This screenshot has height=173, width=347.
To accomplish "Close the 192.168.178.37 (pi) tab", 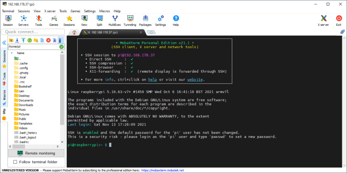I will click(x=141, y=32).
